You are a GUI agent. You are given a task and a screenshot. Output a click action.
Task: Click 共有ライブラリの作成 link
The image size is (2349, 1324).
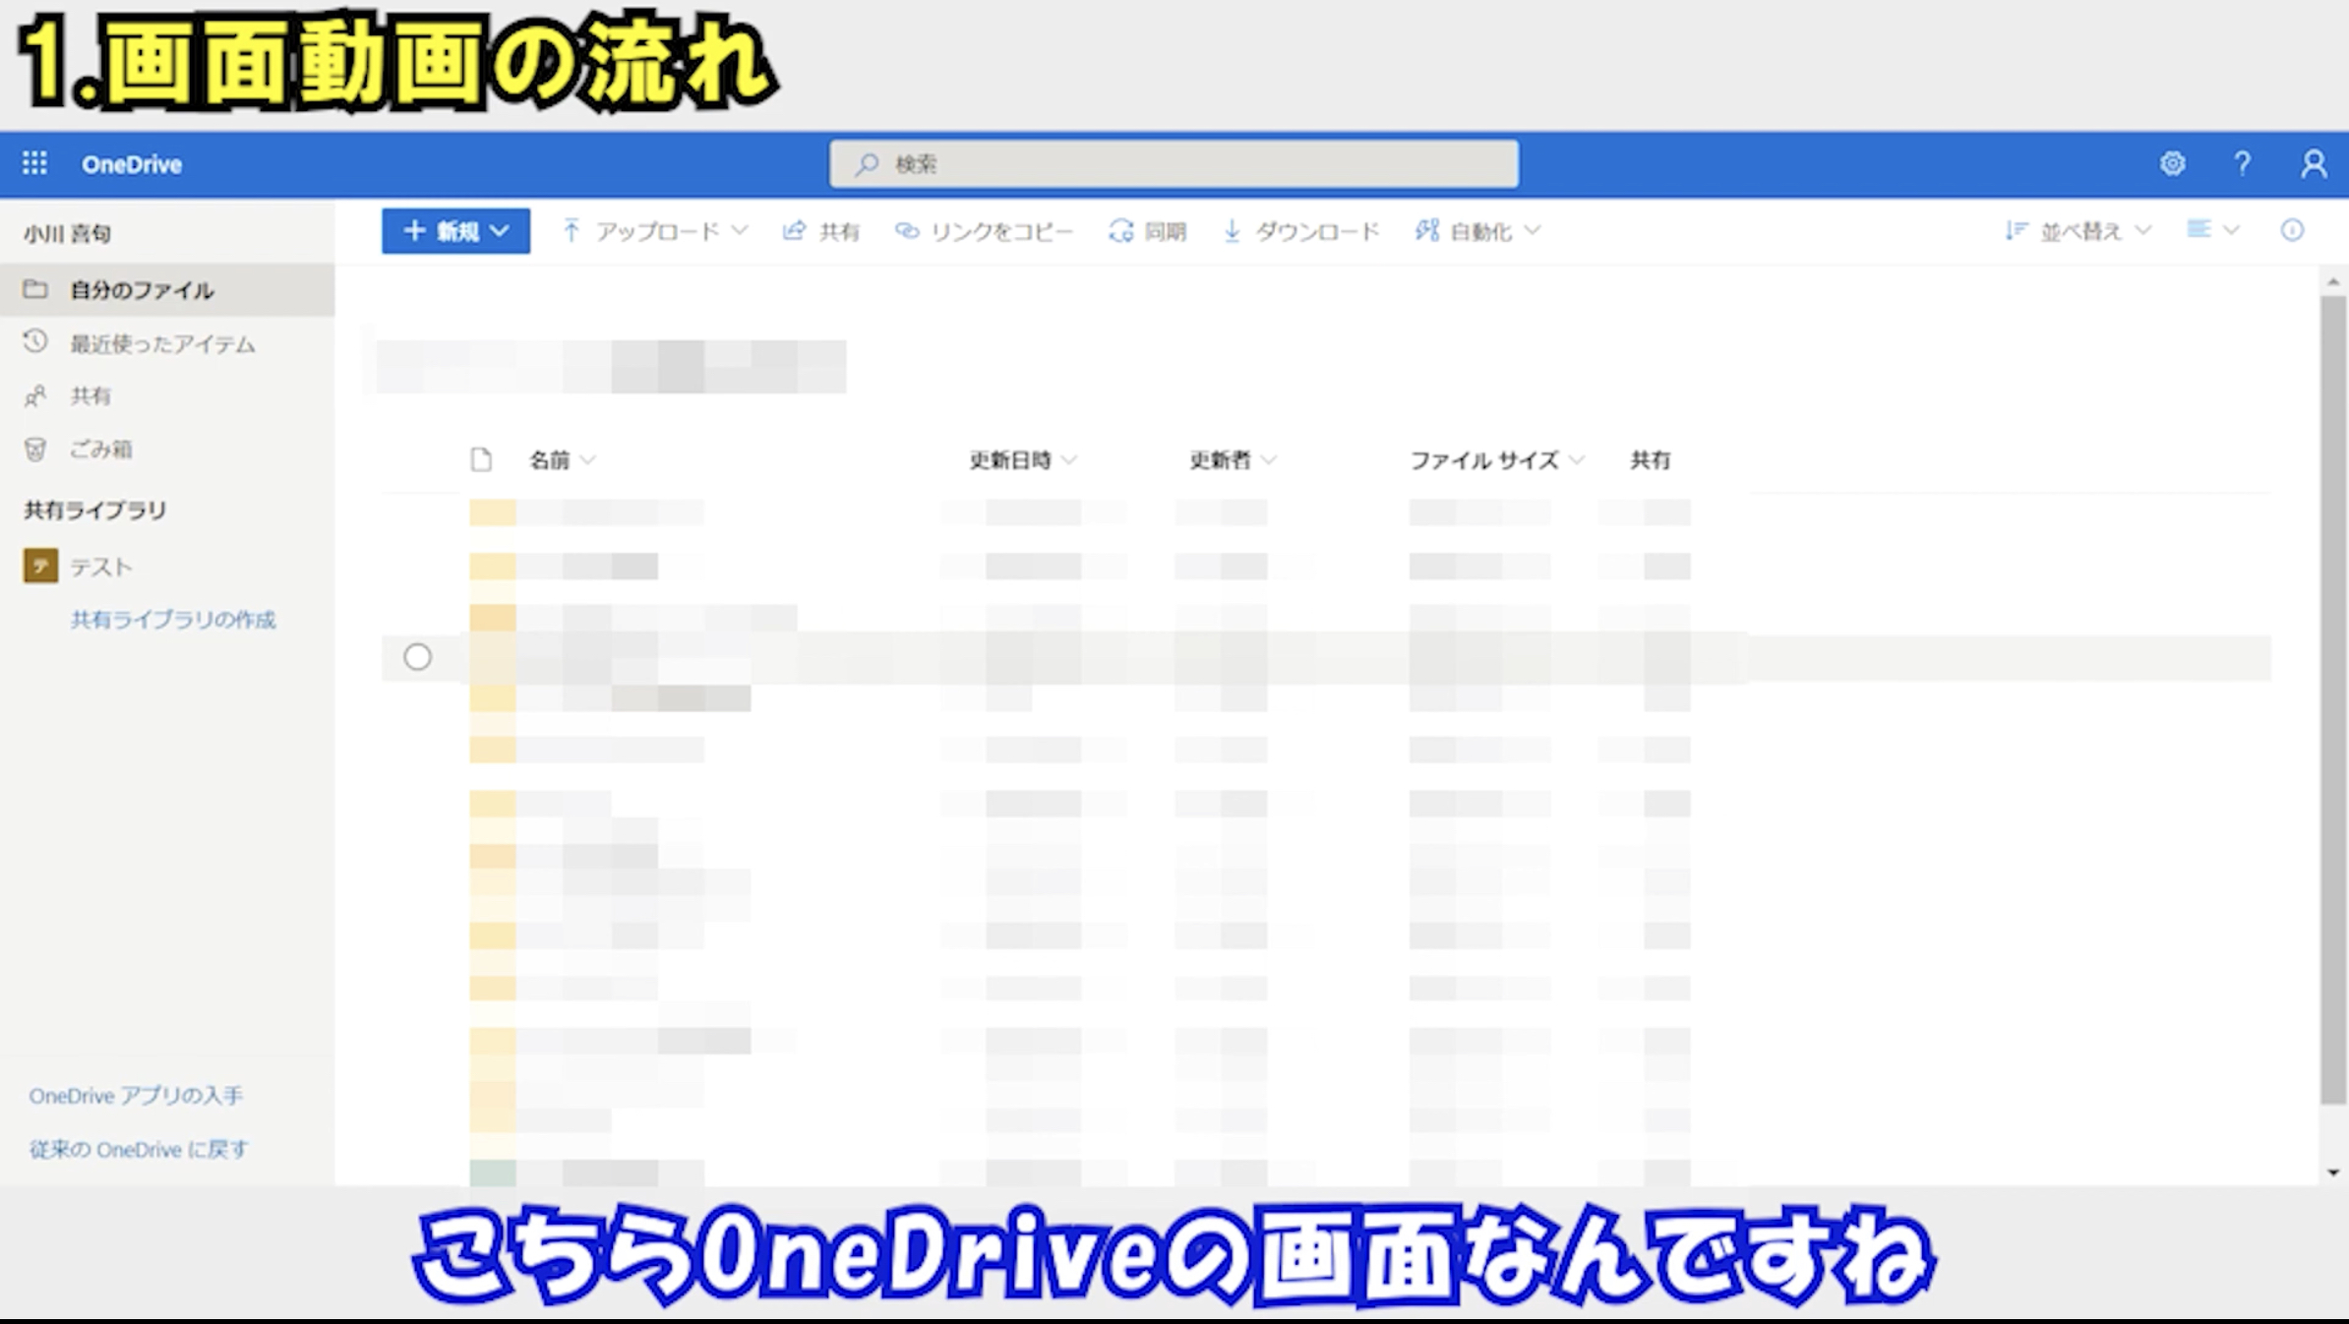pos(169,618)
